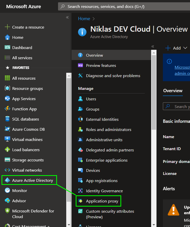Click the Enterprise applications grid icon

[x=81, y=160]
